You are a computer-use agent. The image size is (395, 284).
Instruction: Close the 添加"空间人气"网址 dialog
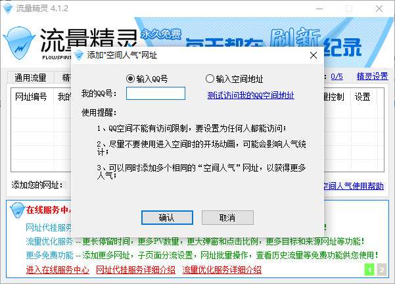pyautogui.click(x=314, y=55)
